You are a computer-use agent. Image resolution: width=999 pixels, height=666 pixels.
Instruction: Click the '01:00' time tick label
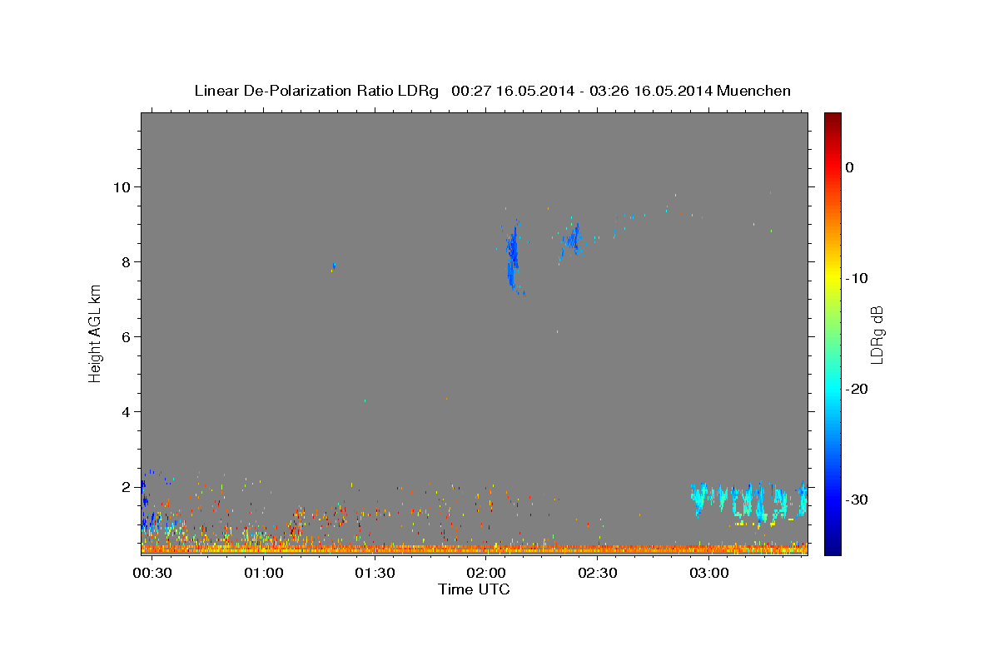click(264, 574)
